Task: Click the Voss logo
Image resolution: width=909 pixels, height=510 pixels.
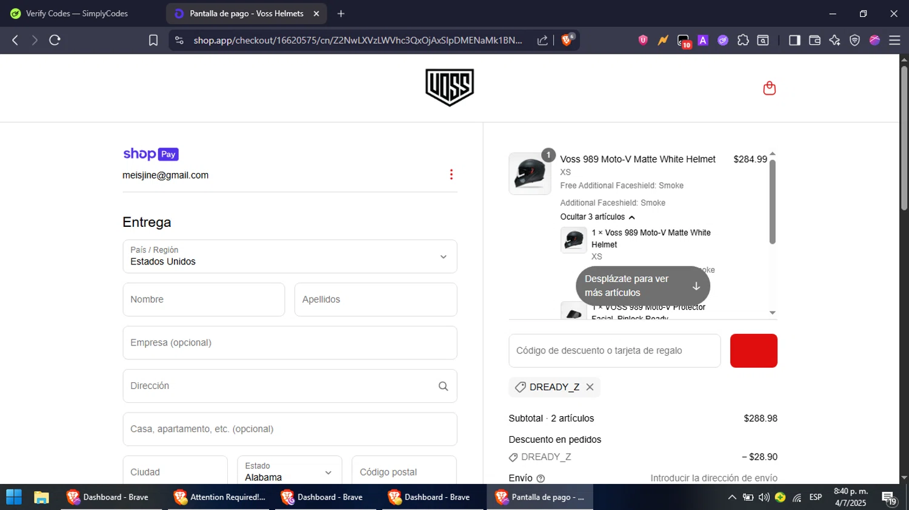Action: (450, 87)
